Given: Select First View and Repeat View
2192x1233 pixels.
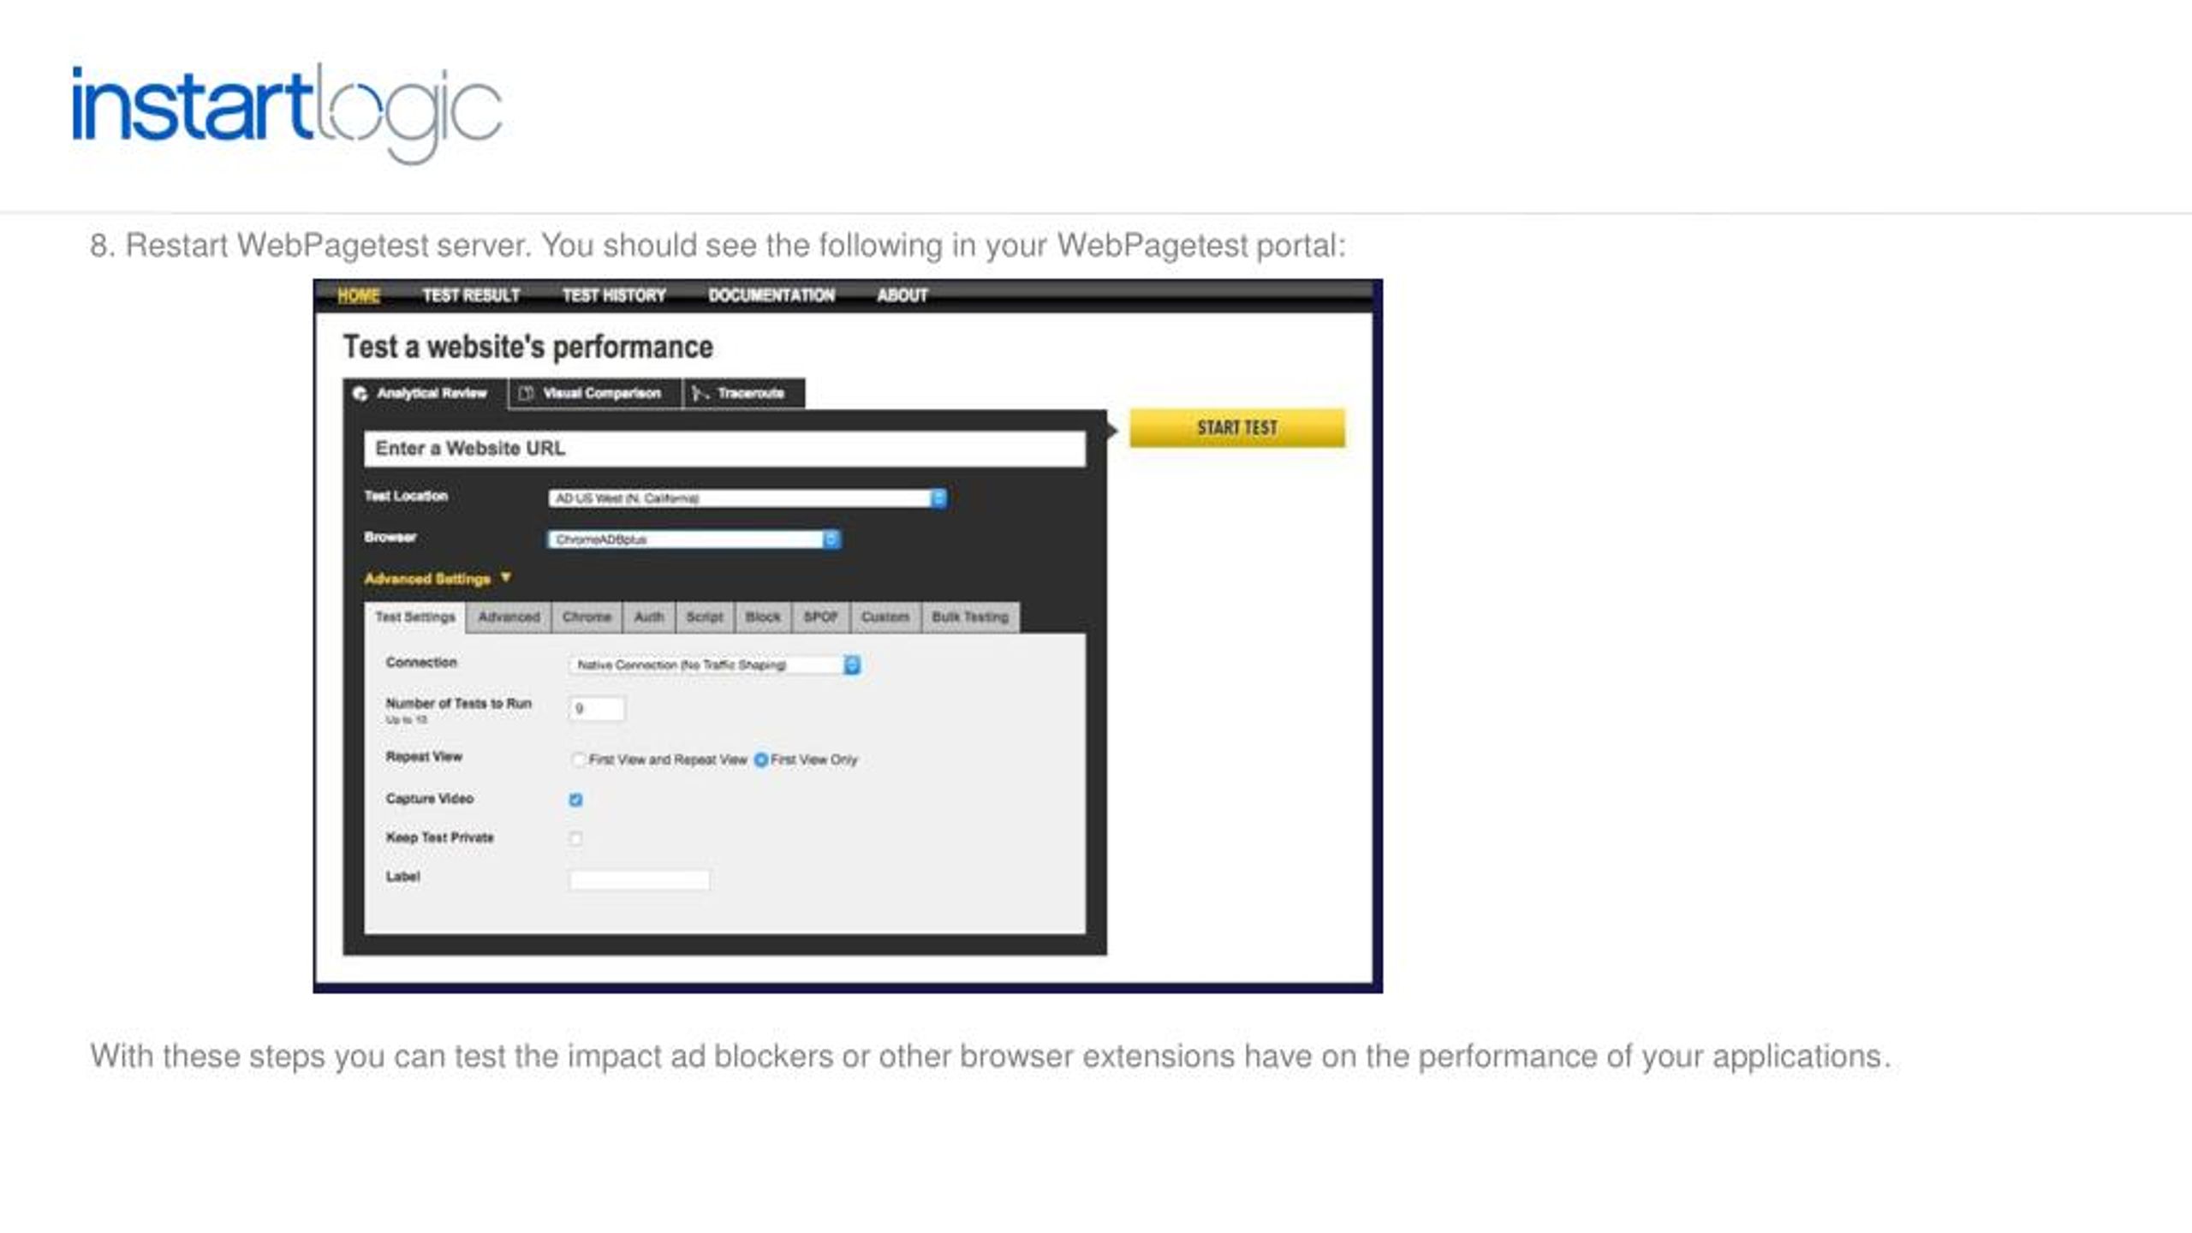Looking at the screenshot, I should pyautogui.click(x=579, y=759).
